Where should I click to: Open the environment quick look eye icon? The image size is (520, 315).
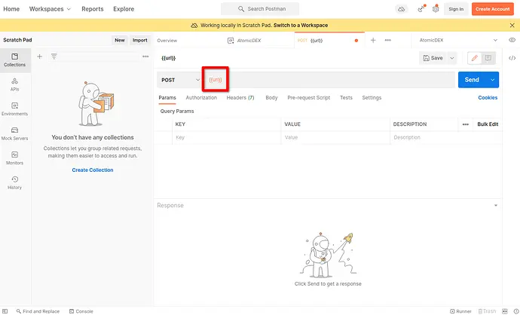(x=512, y=40)
